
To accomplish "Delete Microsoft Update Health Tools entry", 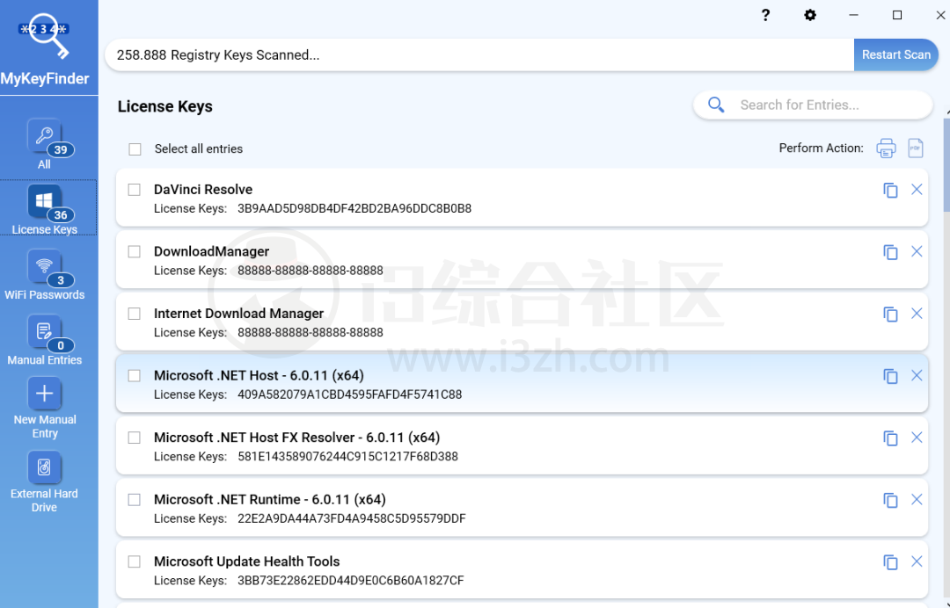I will 917,561.
